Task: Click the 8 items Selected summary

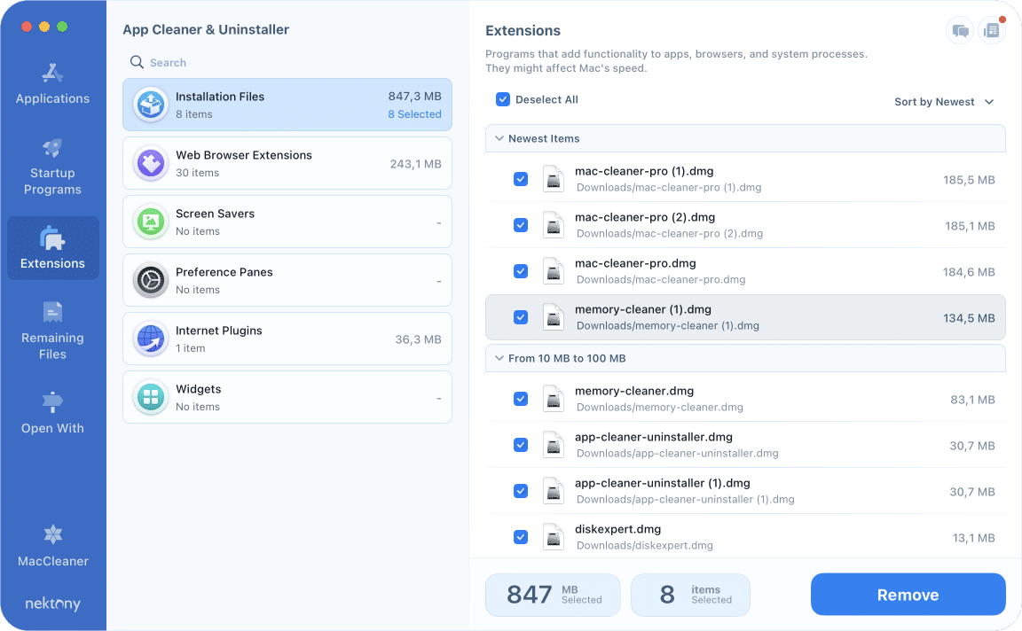Action: tap(690, 595)
